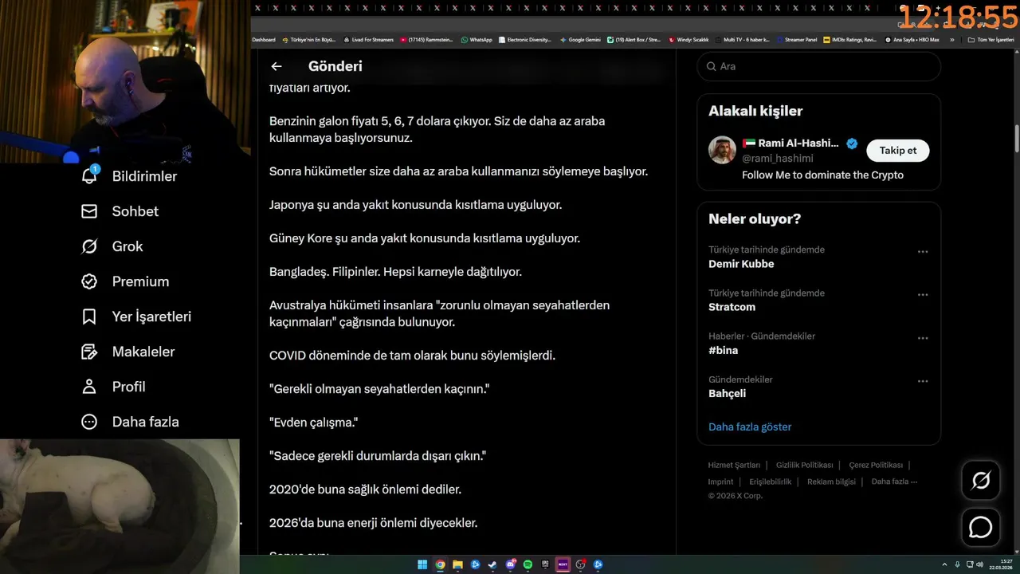Expand footer Daha fazla menu
The image size is (1020, 574).
tap(894, 482)
